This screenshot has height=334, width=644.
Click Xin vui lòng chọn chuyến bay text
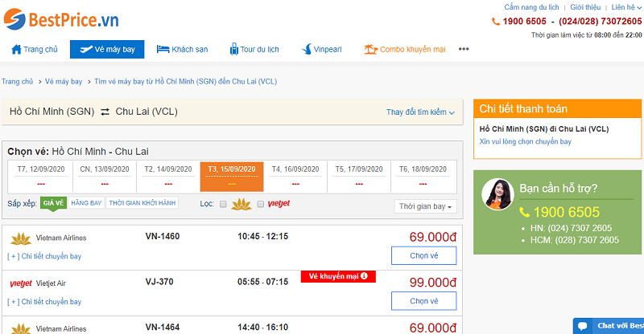526,141
